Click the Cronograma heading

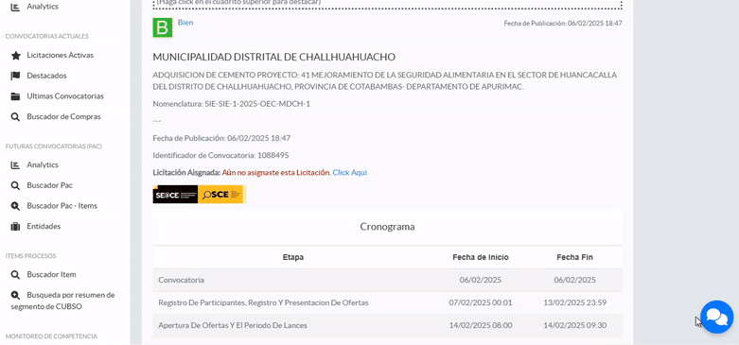(387, 227)
